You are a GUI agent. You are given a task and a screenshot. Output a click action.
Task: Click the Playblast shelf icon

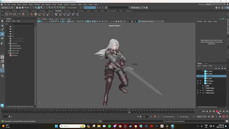pyautogui.click(x=6, y=14)
